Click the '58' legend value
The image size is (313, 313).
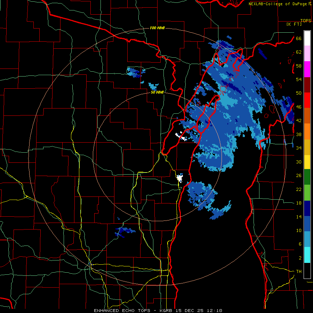click(x=299, y=66)
